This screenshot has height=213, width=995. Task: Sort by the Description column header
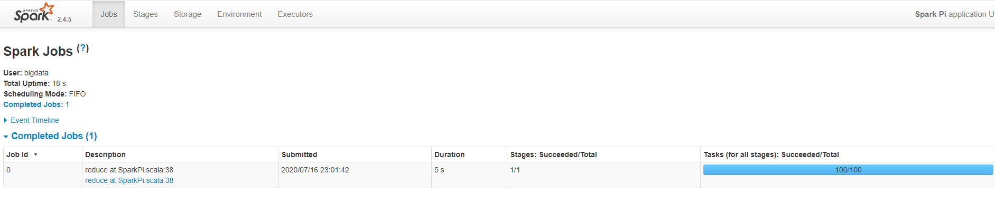[x=105, y=154]
